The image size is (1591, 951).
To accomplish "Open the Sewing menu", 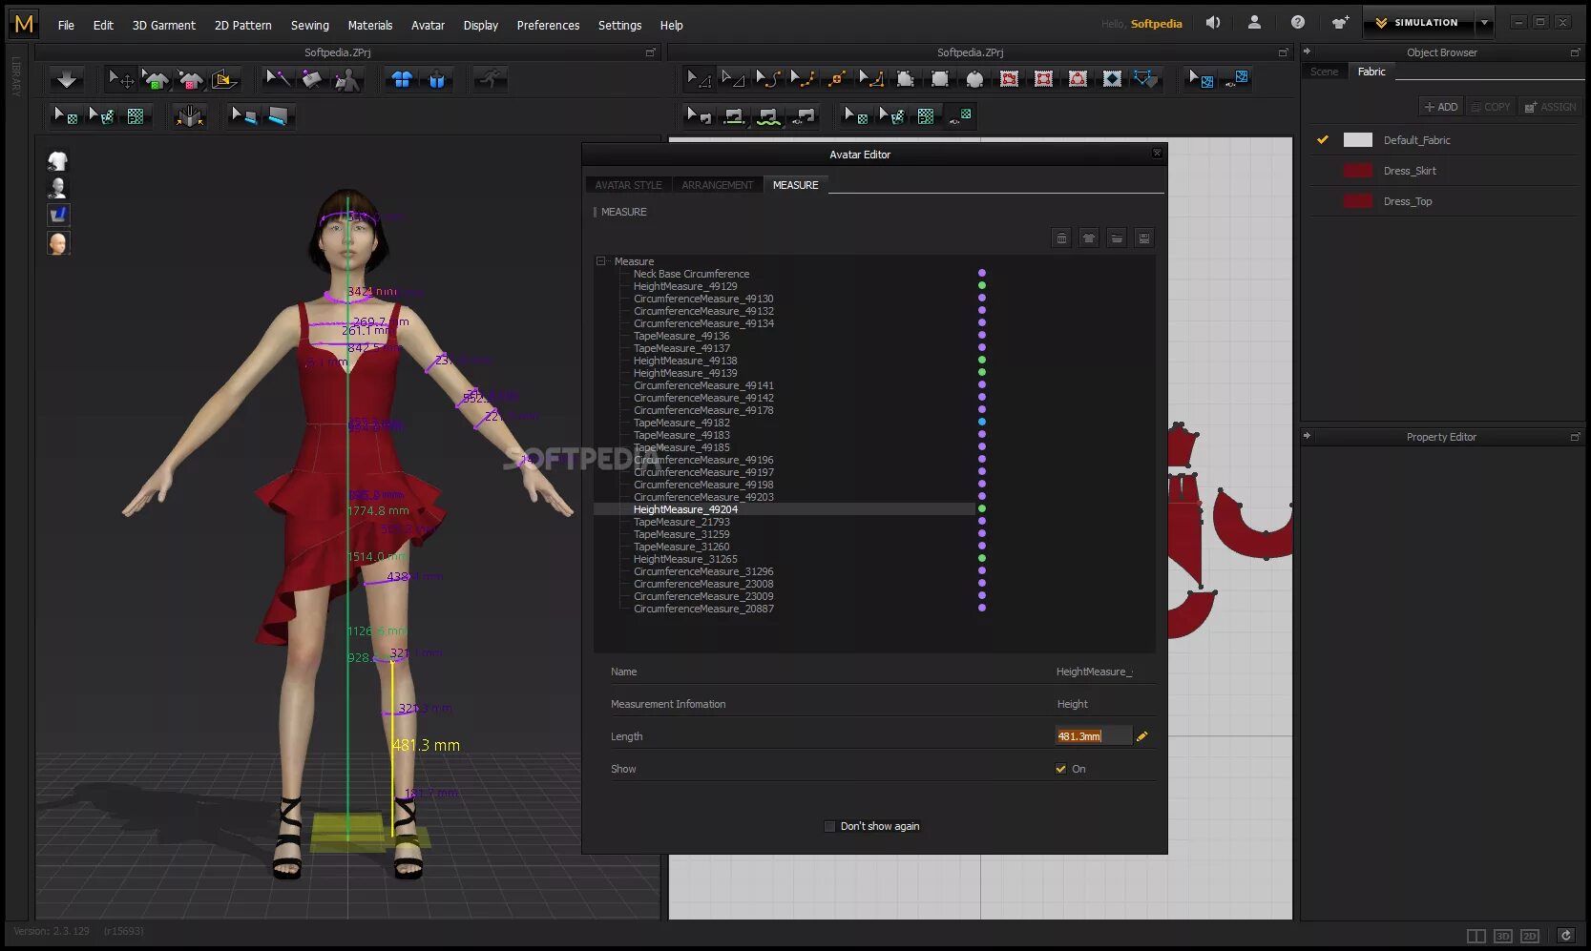I will (309, 25).
